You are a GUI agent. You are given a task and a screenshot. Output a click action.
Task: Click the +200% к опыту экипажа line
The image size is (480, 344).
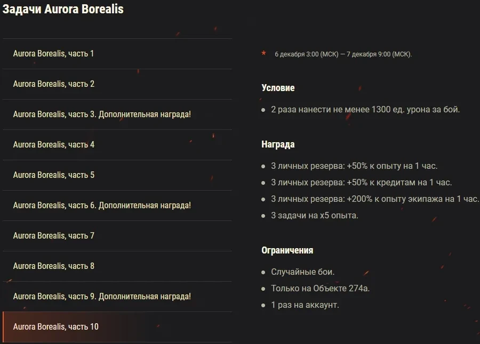374,199
